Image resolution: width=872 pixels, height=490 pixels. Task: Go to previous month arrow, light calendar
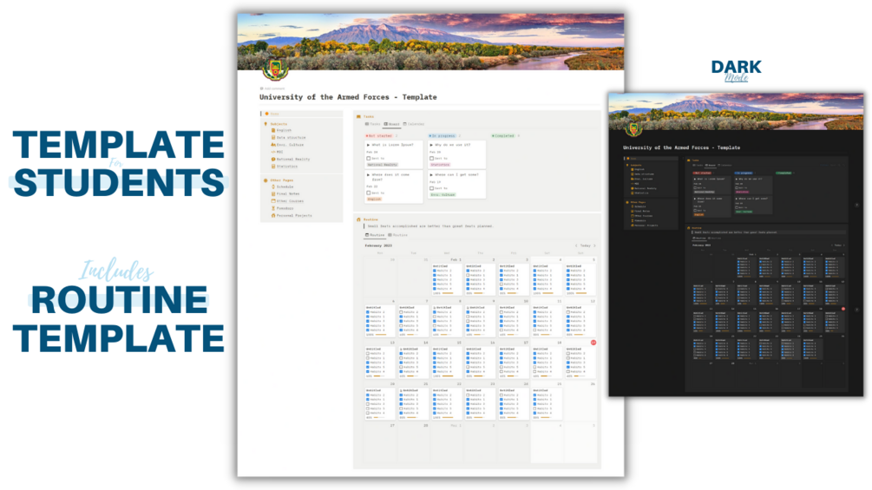575,245
